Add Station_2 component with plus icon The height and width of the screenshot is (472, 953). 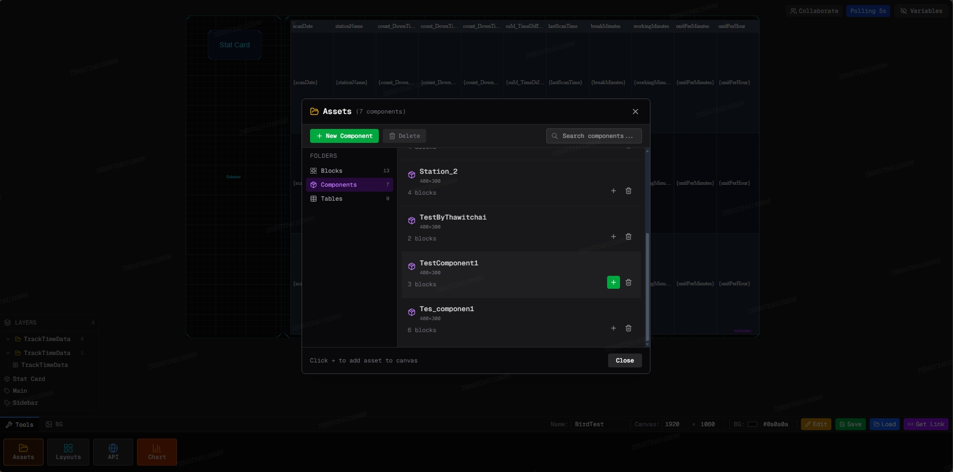click(614, 191)
